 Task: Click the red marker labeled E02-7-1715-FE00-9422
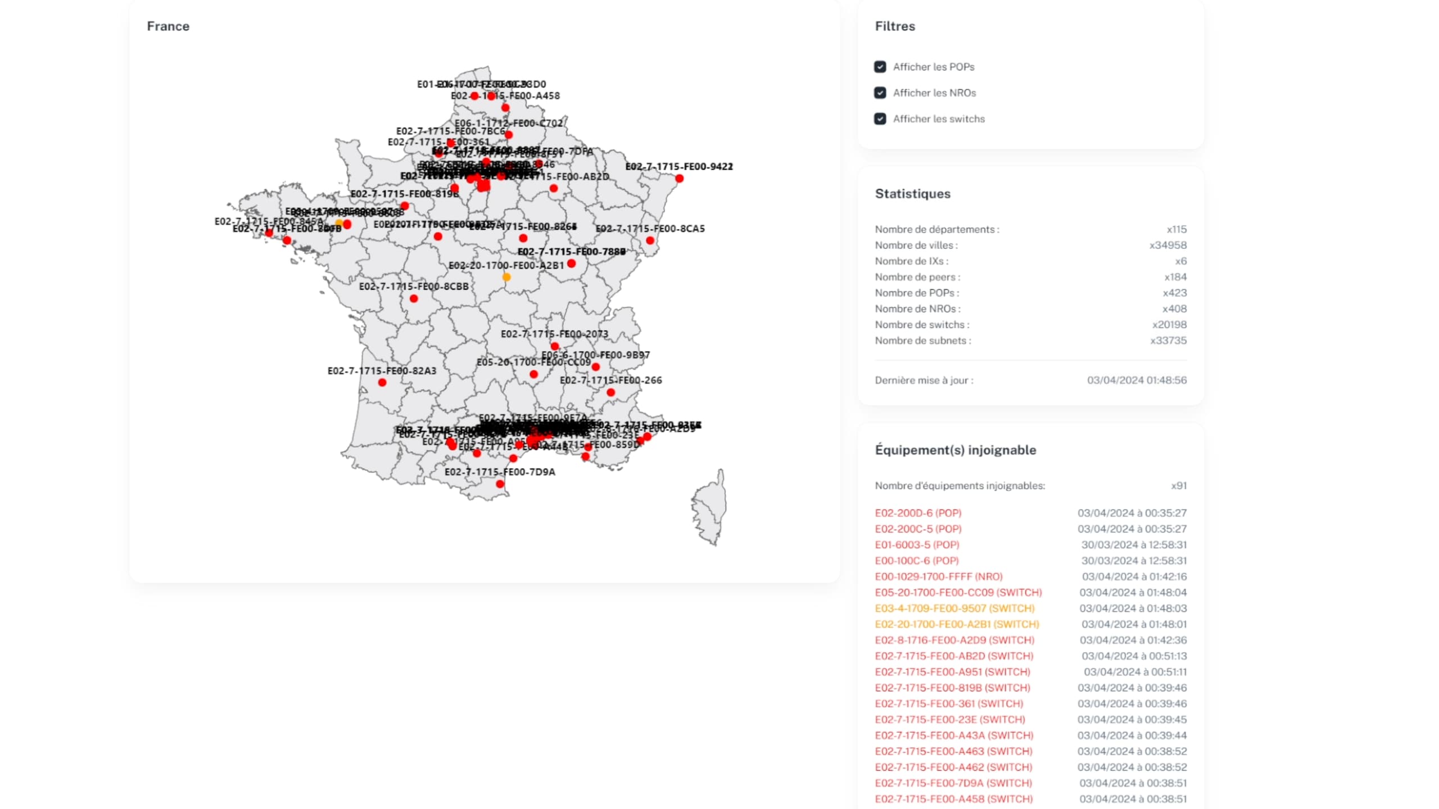tap(679, 179)
